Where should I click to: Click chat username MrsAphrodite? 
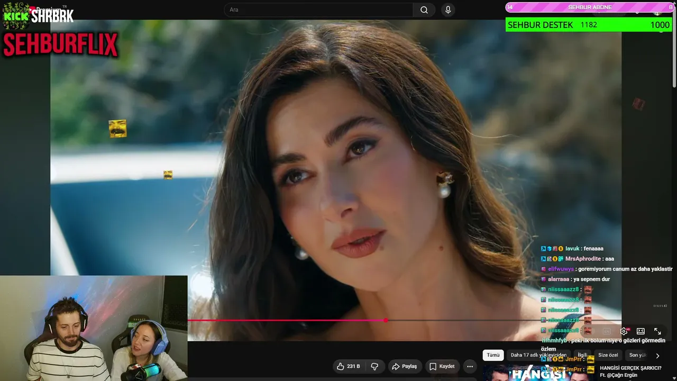[583, 259]
